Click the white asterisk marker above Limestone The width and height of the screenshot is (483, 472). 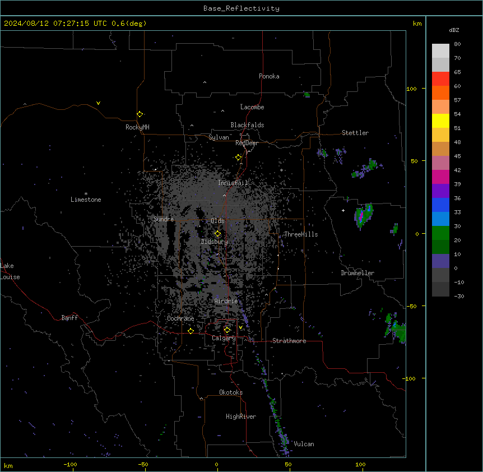point(86,194)
